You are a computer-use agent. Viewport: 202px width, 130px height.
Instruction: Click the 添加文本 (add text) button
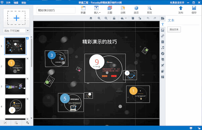(174, 30)
